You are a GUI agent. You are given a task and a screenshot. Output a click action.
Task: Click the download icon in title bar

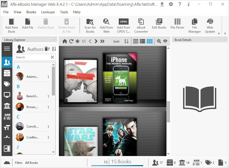(x=162, y=4)
